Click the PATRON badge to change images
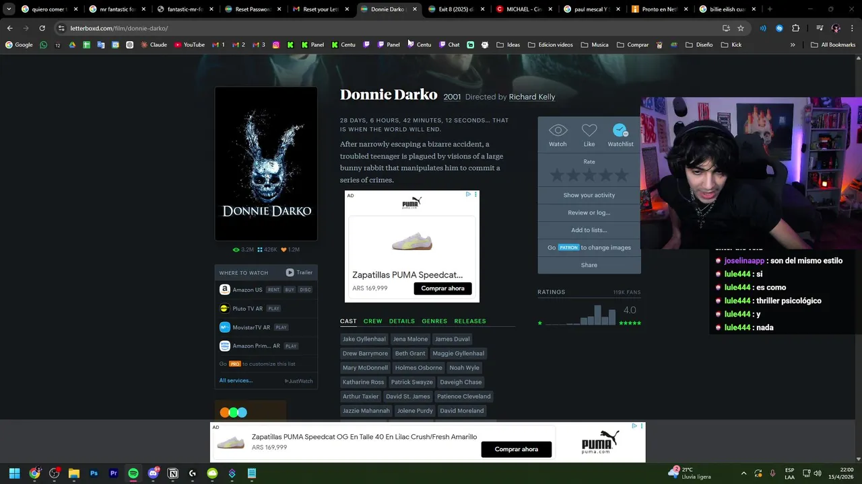The height and width of the screenshot is (484, 862). point(568,247)
